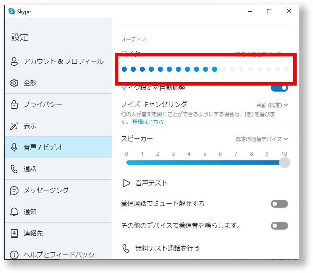Open the 全般 settings section
The height and width of the screenshot is (273, 313).
point(58,83)
